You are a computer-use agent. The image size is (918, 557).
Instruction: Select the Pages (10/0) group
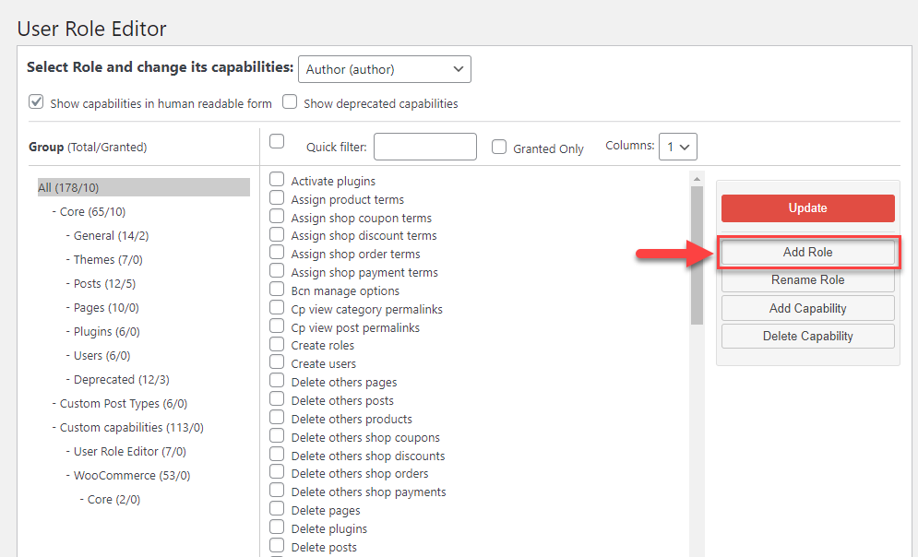[x=106, y=308]
